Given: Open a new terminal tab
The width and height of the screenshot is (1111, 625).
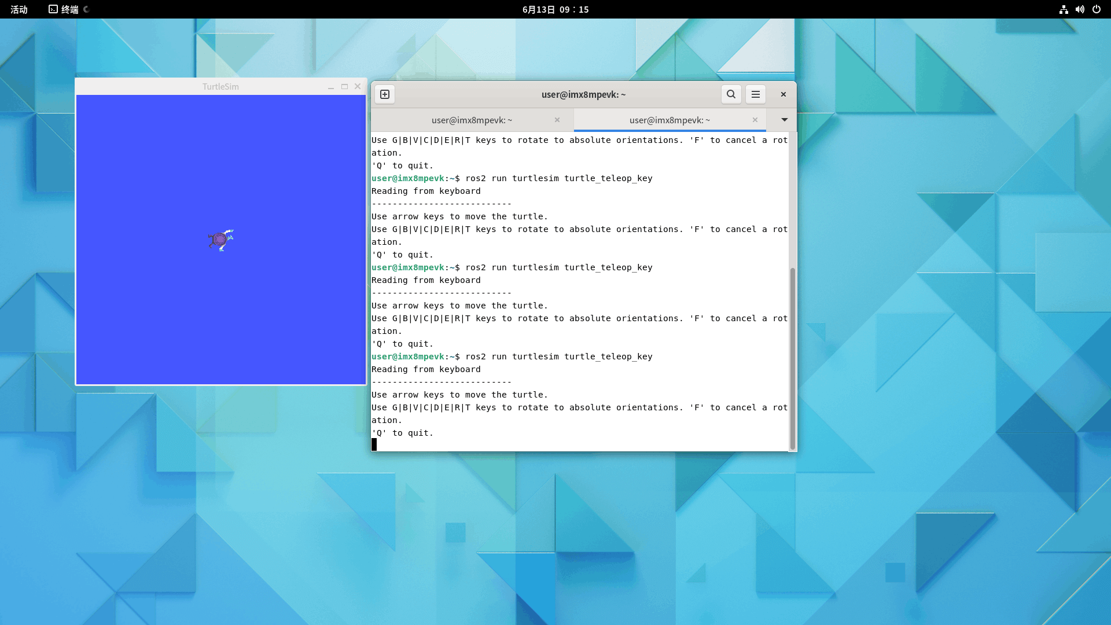Looking at the screenshot, I should 385,94.
